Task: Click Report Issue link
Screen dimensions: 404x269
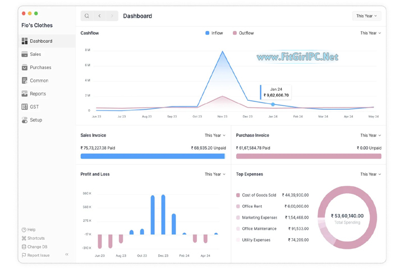Action: (x=35, y=255)
